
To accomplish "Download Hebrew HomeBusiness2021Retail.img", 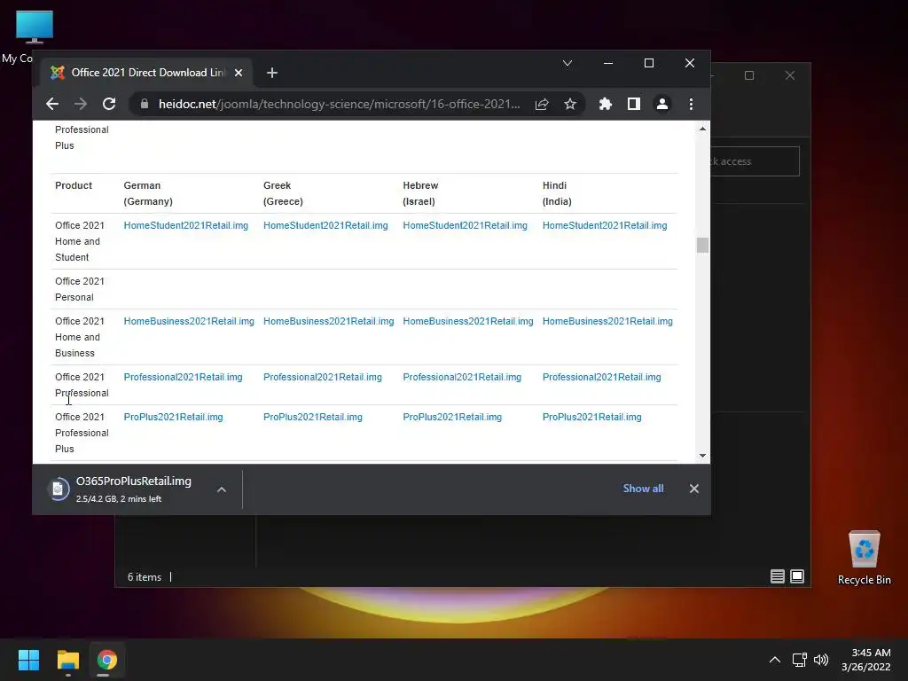I will 468,321.
